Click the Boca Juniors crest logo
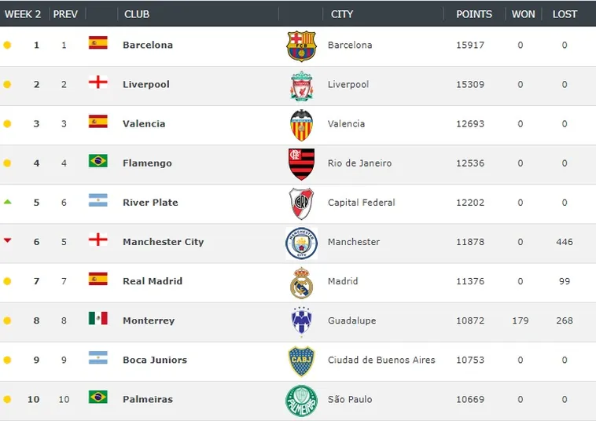The height and width of the screenshot is (421, 596). coord(301,361)
